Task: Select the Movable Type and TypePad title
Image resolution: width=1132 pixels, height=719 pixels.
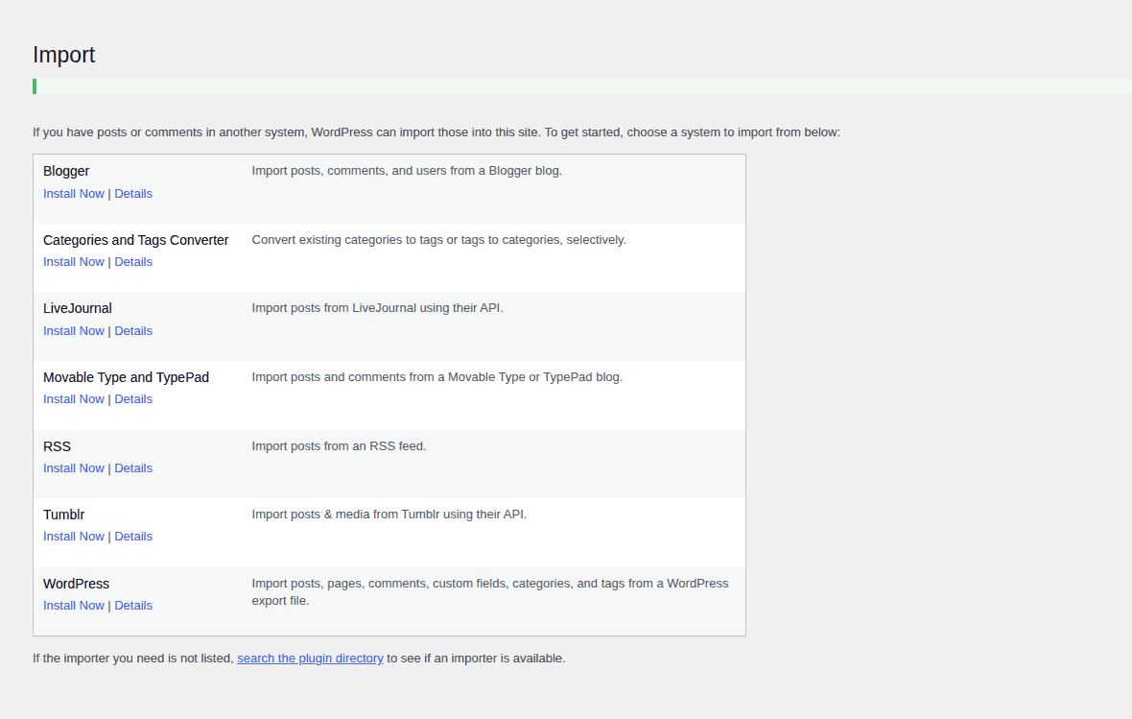Action: (x=127, y=377)
